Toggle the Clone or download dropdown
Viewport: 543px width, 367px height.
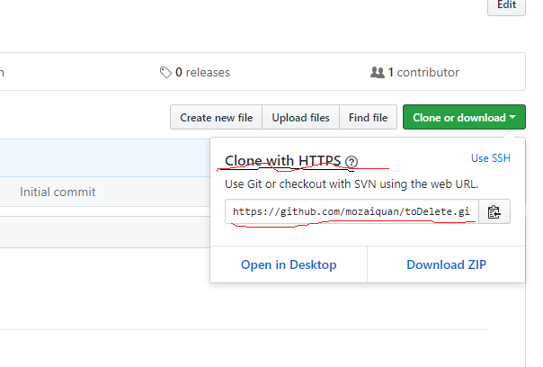464,118
